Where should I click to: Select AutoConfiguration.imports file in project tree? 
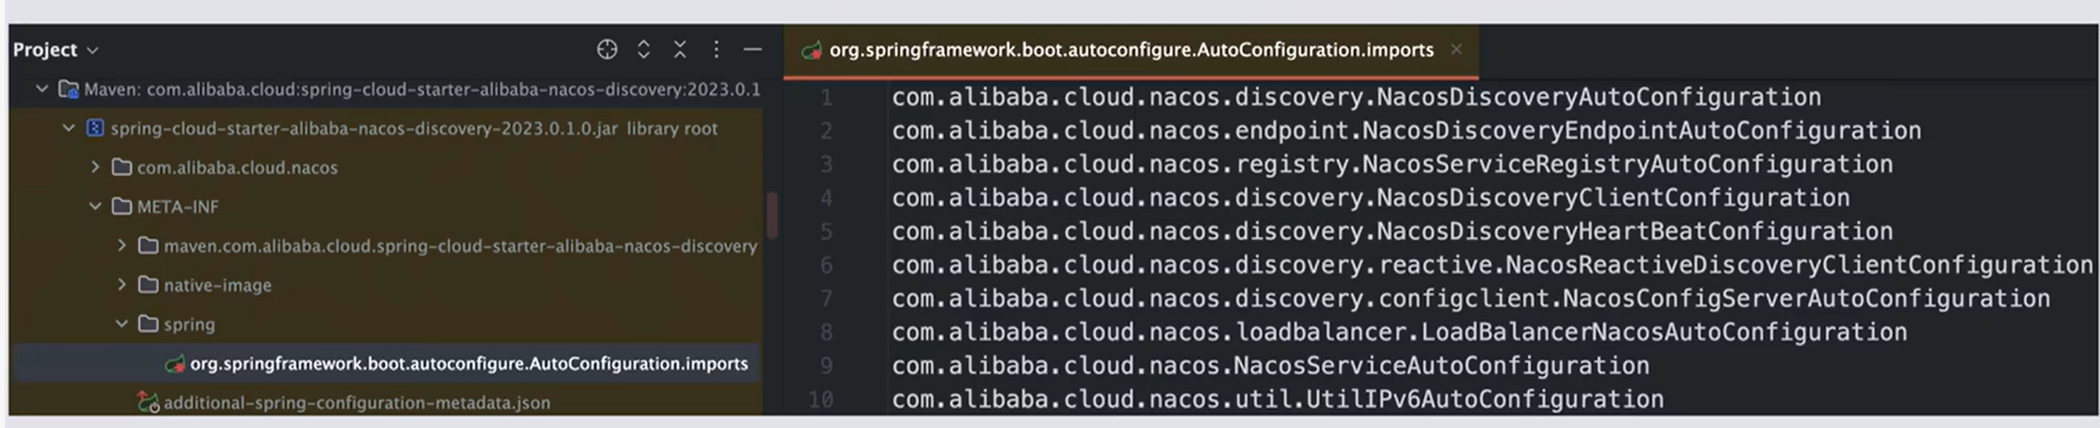click(468, 364)
